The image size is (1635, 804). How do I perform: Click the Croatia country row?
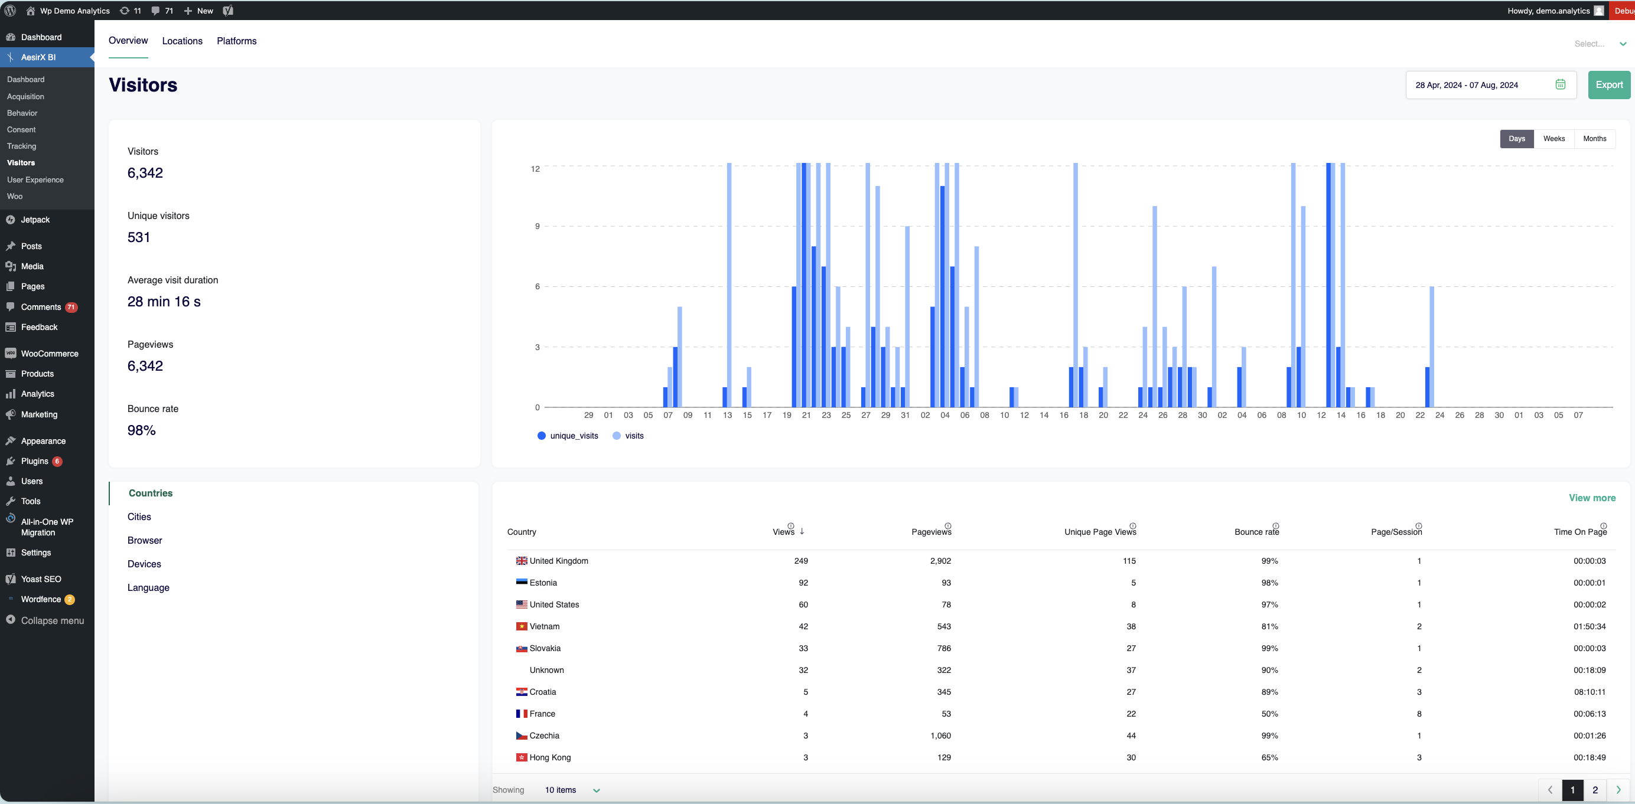(x=1061, y=692)
